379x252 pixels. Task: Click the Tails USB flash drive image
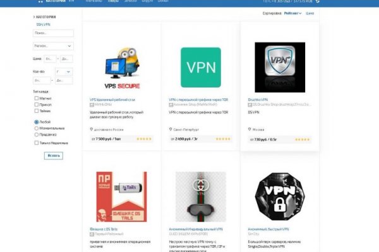[122, 195]
